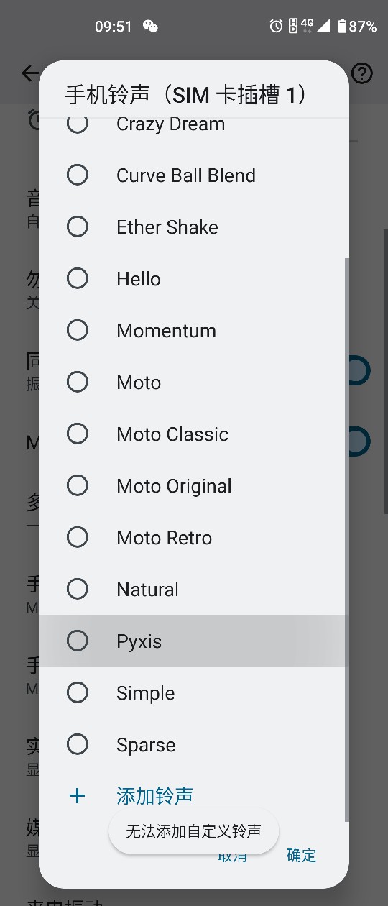Screen dimensions: 388x906
Task: Tap the alarm clock status icon
Action: [276, 27]
